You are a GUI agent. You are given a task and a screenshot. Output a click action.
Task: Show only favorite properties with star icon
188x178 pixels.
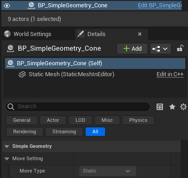point(172,107)
